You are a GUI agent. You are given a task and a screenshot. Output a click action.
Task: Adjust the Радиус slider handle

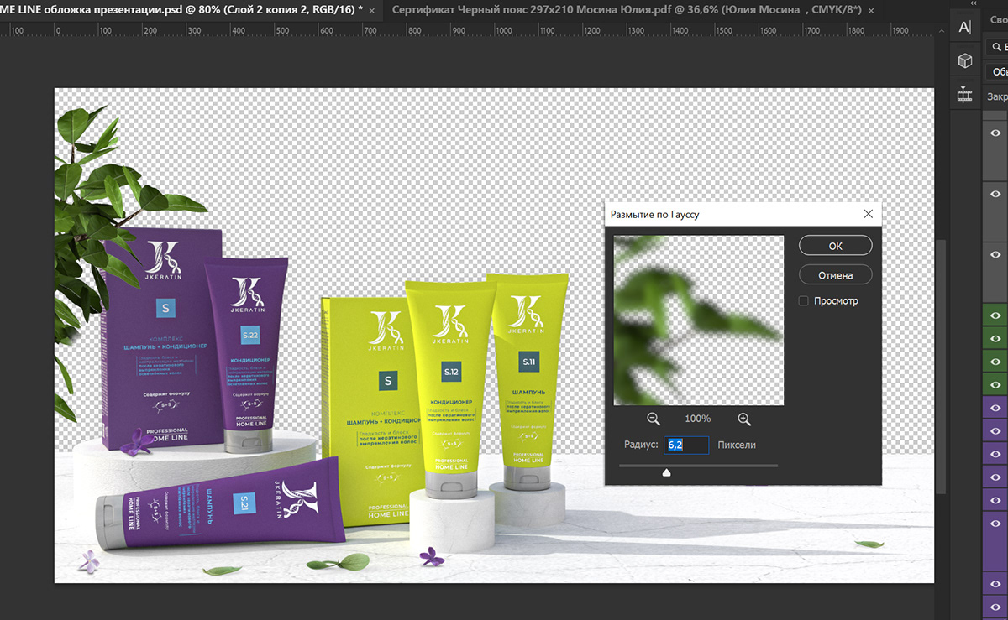666,472
